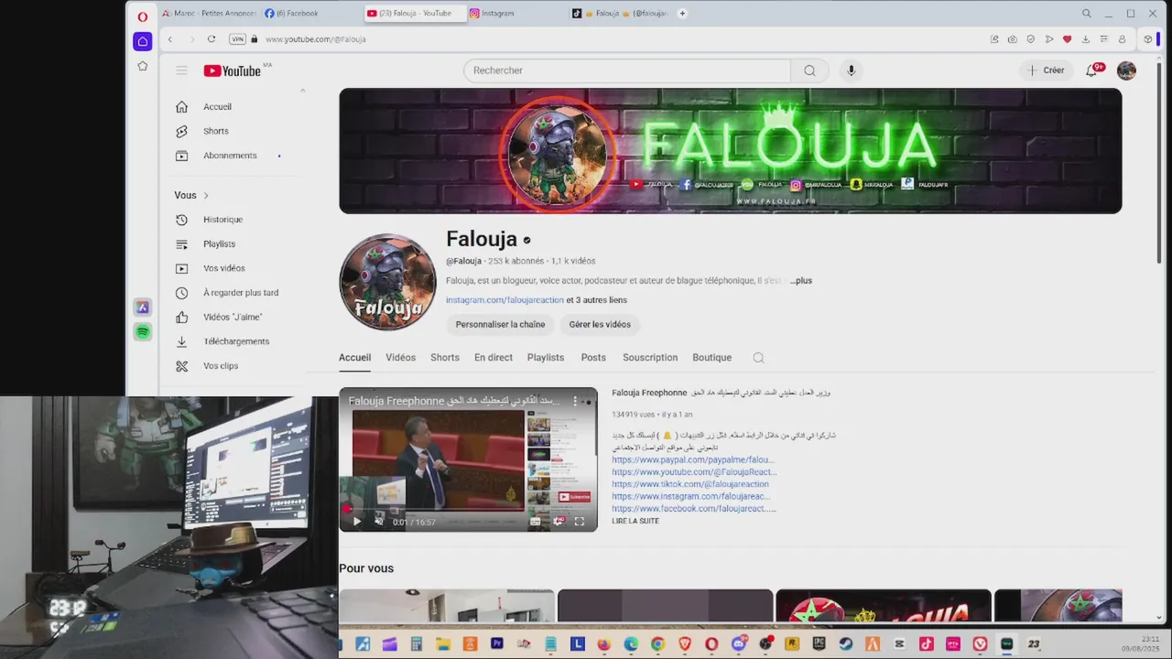The height and width of the screenshot is (659, 1172).
Task: Open Abonnements in the sidebar
Action: click(x=229, y=156)
